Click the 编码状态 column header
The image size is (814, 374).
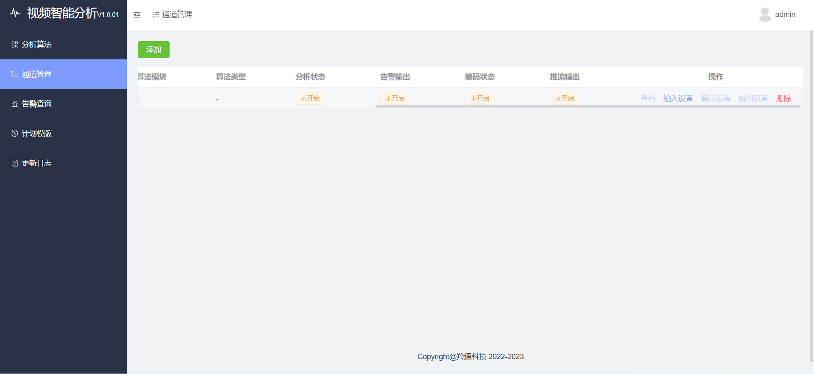click(x=480, y=77)
